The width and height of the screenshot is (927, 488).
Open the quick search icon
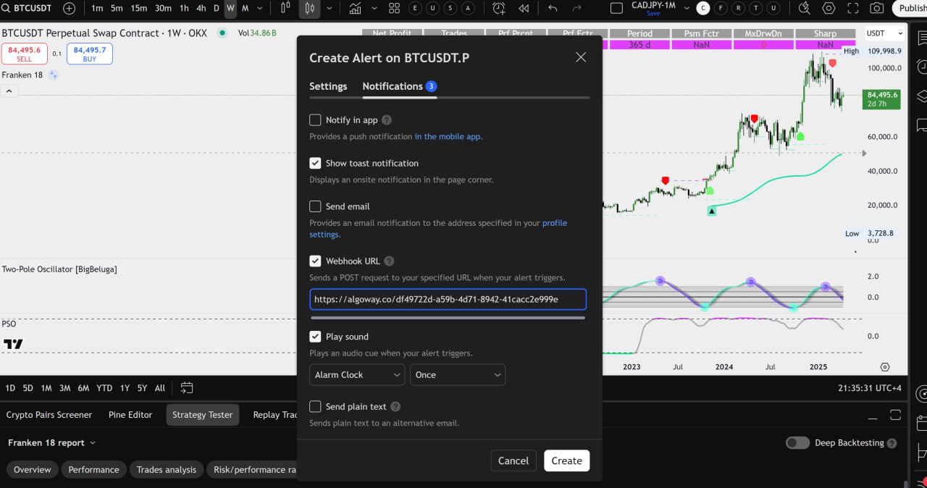805,9
